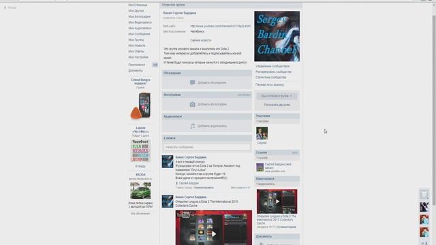Viewport: 436px width, 245px height.
Task: Click the camera add-photo icon
Action: 192,104
